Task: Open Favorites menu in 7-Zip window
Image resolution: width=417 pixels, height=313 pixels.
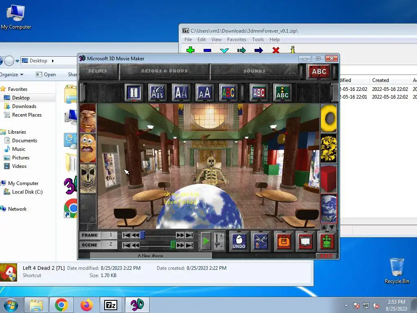Action: pyautogui.click(x=237, y=40)
